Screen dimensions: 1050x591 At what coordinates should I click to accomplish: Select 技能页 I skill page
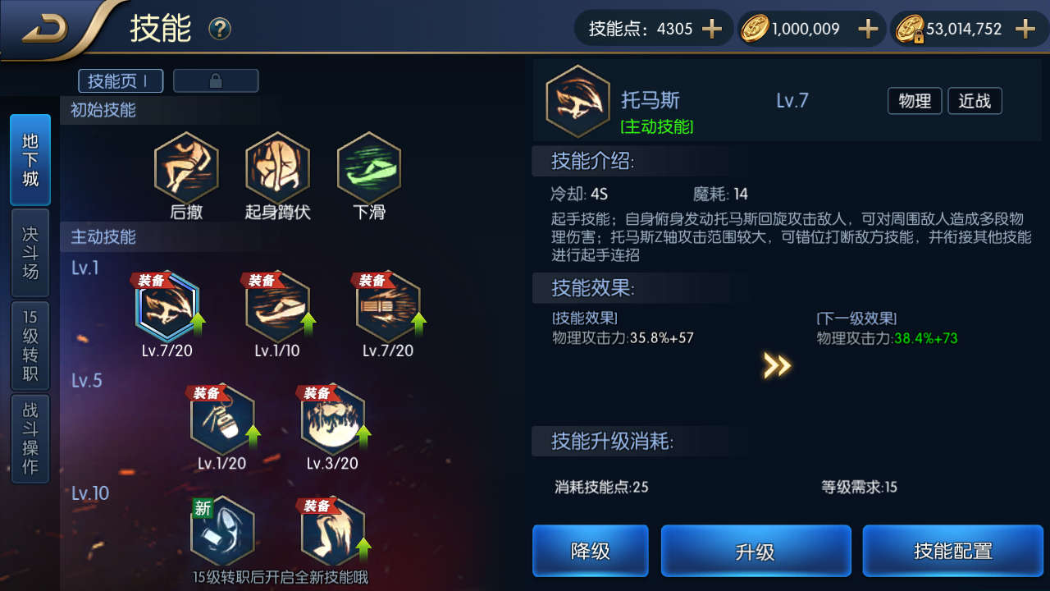coord(121,80)
